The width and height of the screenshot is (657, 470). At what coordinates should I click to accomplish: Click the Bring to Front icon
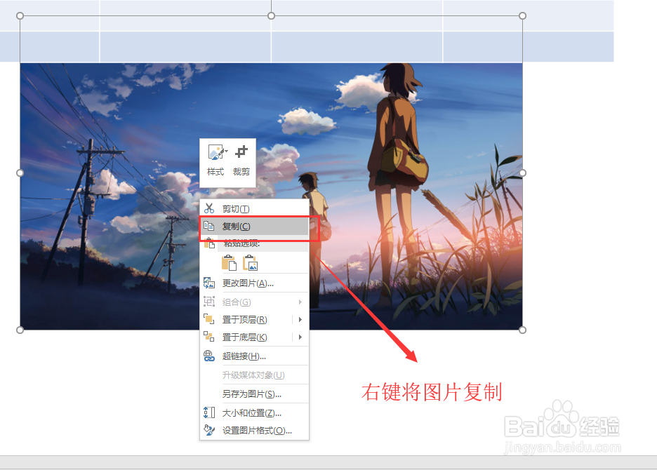tap(208, 319)
